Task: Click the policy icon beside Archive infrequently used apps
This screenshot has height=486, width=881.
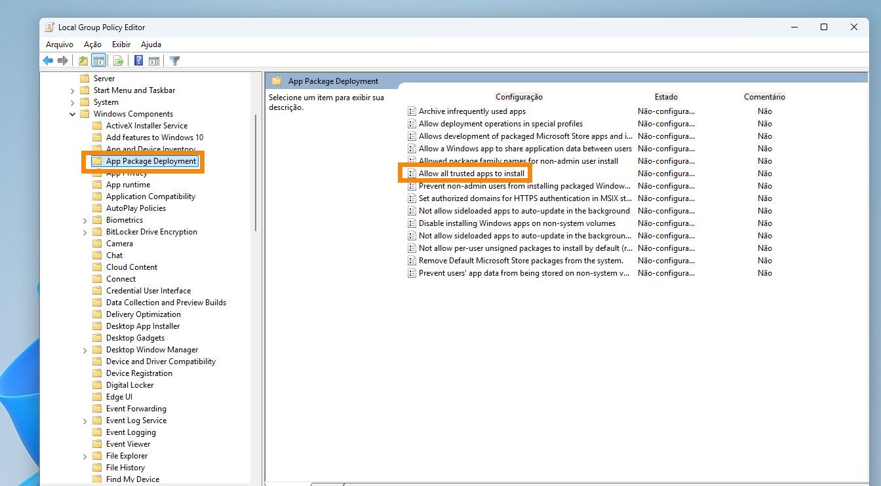Action: click(x=412, y=111)
